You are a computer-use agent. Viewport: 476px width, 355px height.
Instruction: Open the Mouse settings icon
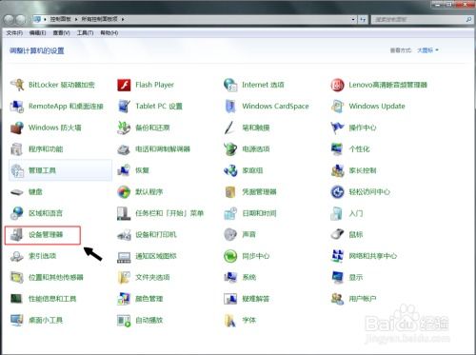click(x=337, y=235)
